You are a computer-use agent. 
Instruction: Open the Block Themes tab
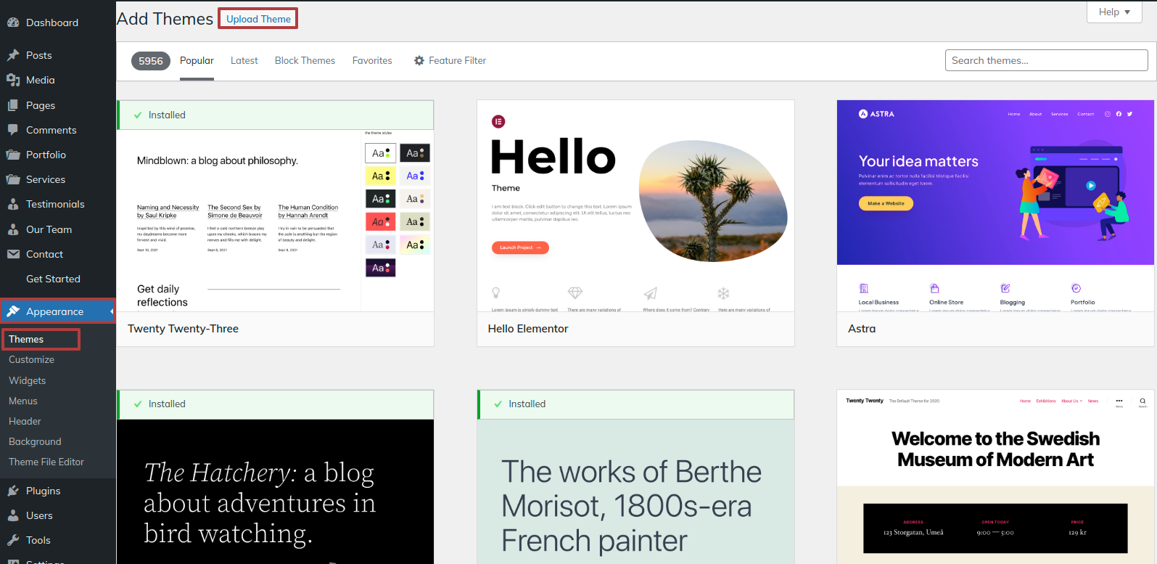coord(305,61)
